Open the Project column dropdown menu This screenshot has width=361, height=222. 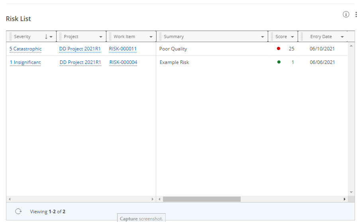101,37
